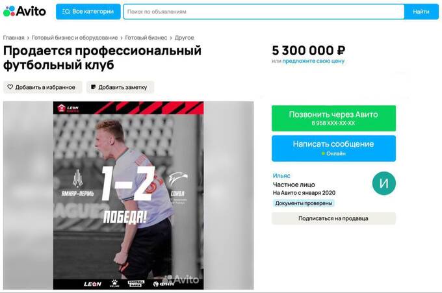Click предложите свою цену link
Viewport: 442px width, 293px height.
pyautogui.click(x=313, y=61)
